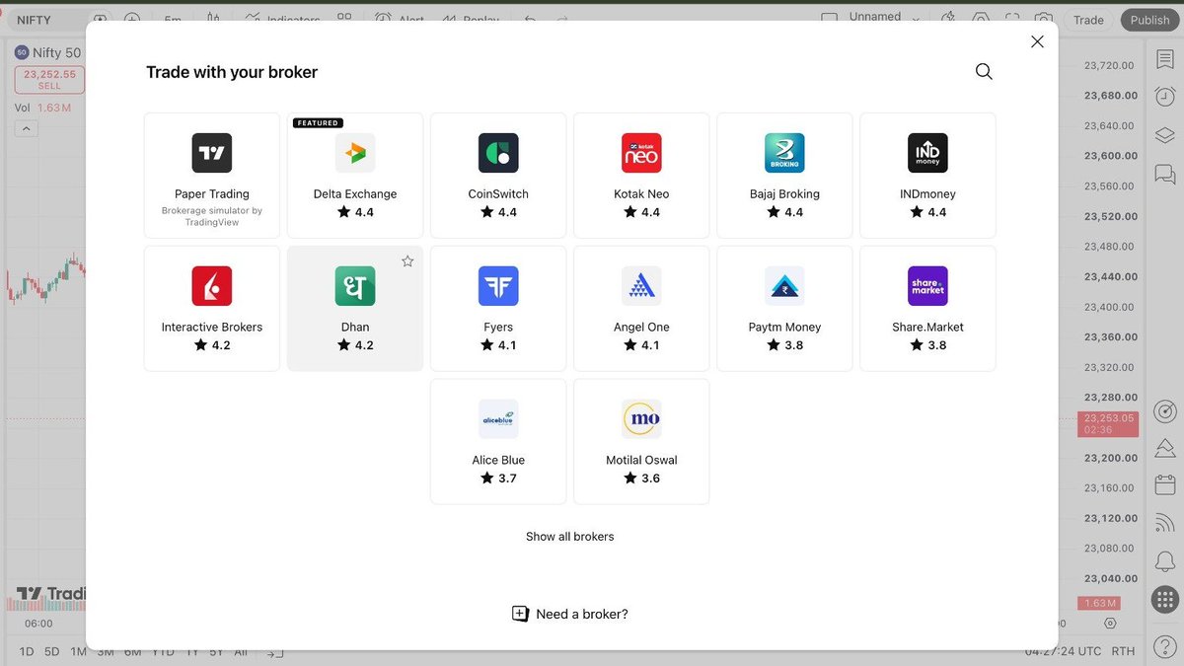
Task: Open the RTH session selector
Action: click(x=1123, y=651)
